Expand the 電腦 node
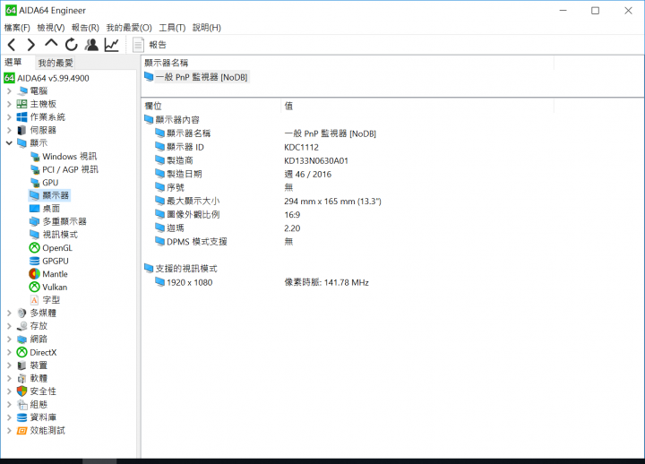Image resolution: width=645 pixels, height=464 pixels. 9,90
